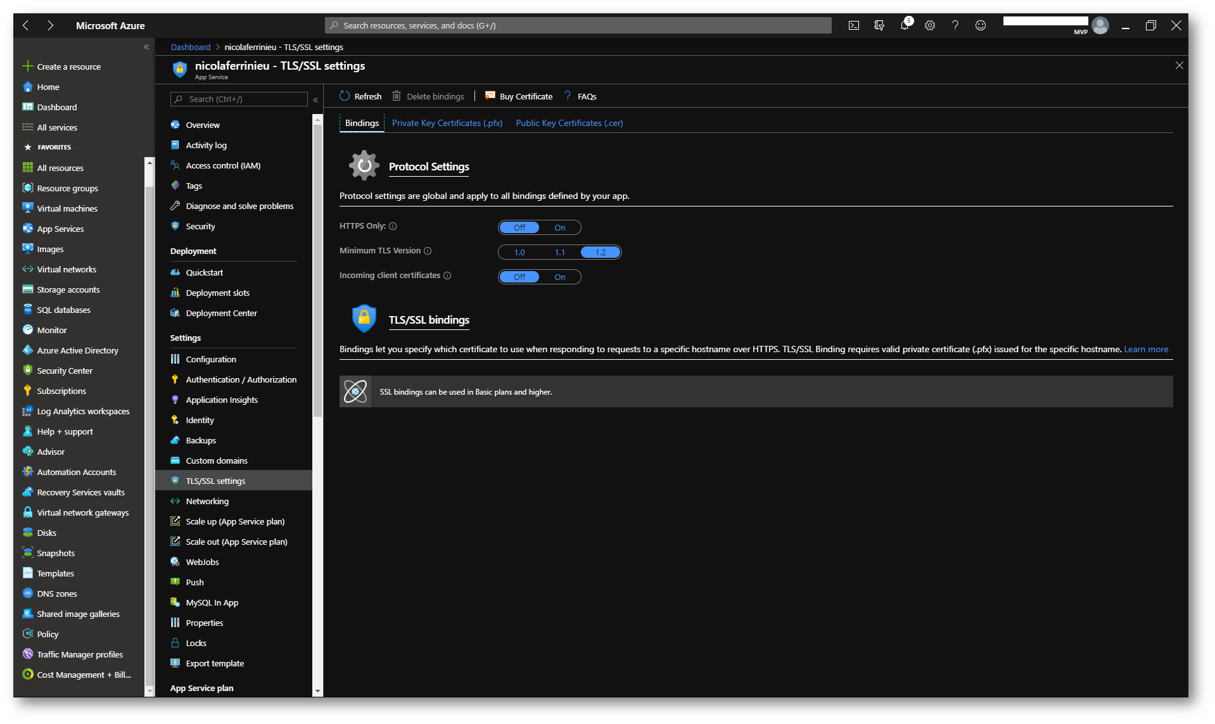Viewport: 1215px width, 724px height.
Task: Set HTTPS Only to Off
Action: point(519,227)
